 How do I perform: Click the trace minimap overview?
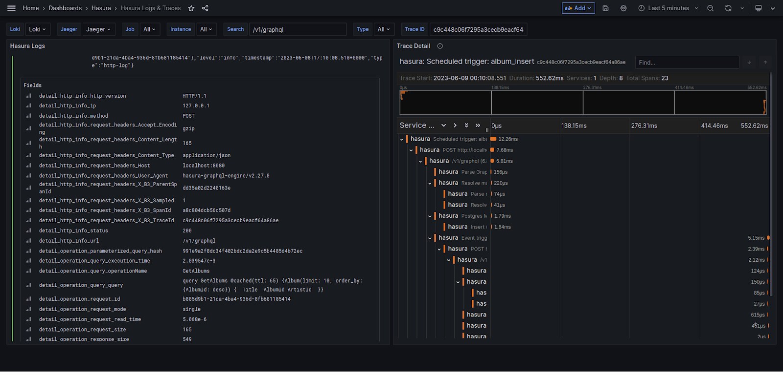click(583, 103)
